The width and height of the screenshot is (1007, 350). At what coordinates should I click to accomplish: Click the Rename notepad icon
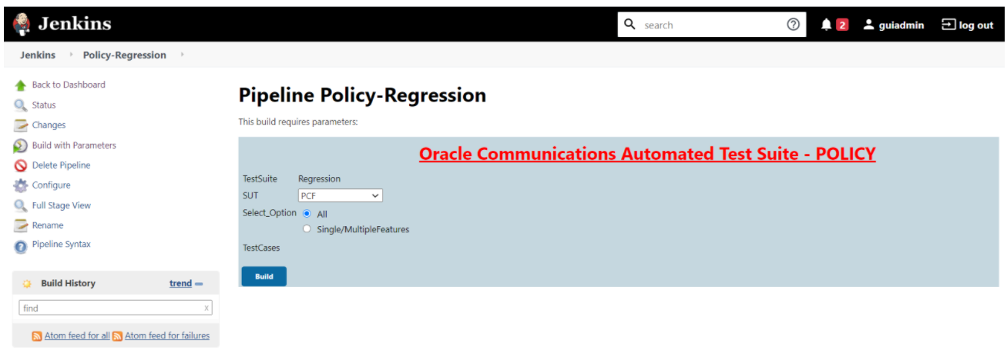tap(21, 225)
